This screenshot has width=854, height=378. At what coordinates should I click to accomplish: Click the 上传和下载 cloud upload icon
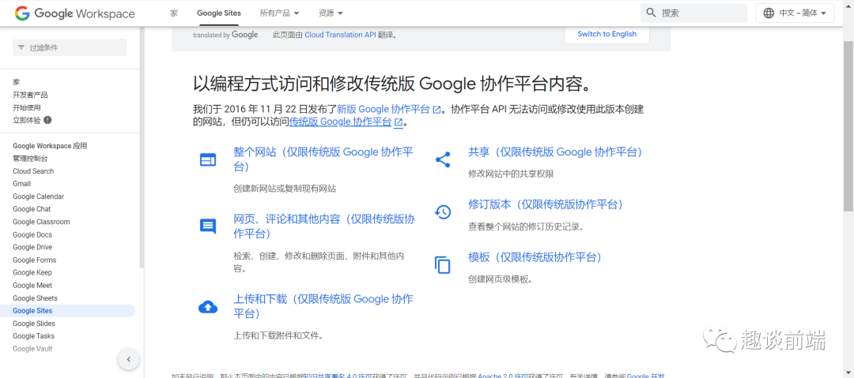coord(207,307)
